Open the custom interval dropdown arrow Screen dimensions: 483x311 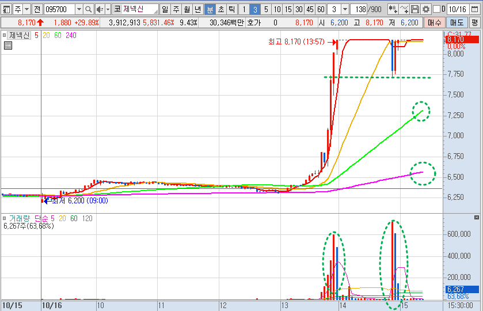click(345, 9)
